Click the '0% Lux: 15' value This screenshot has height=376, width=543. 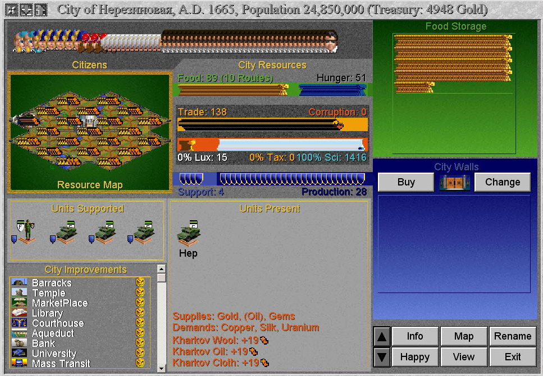[x=202, y=157]
